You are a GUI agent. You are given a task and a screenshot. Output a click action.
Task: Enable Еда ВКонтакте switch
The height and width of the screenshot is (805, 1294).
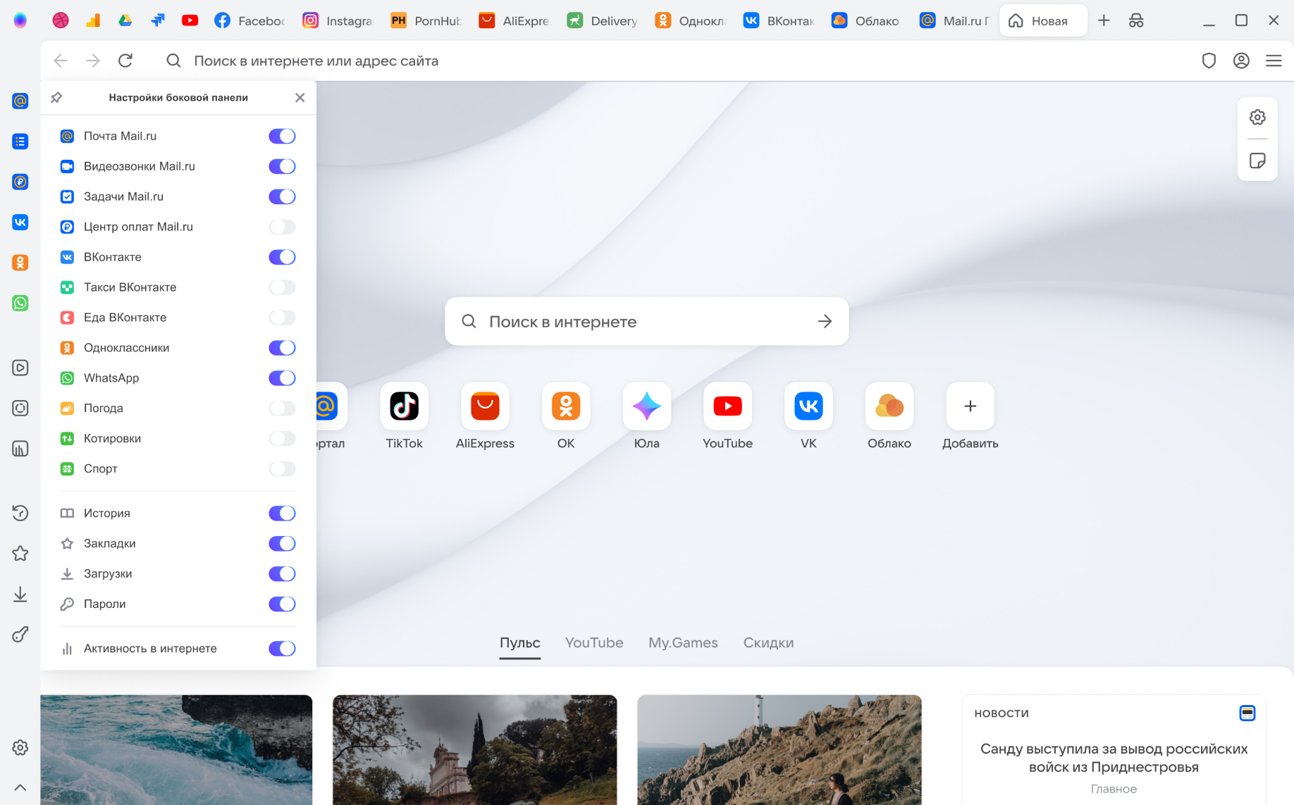[282, 318]
